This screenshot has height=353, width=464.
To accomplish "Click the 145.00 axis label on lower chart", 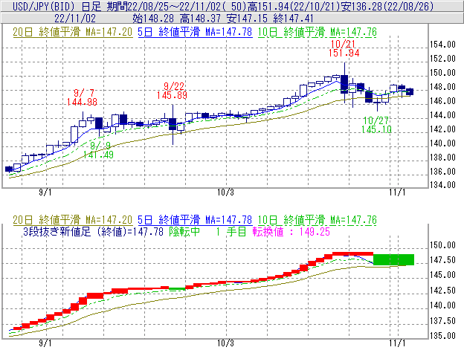I will [442, 275].
